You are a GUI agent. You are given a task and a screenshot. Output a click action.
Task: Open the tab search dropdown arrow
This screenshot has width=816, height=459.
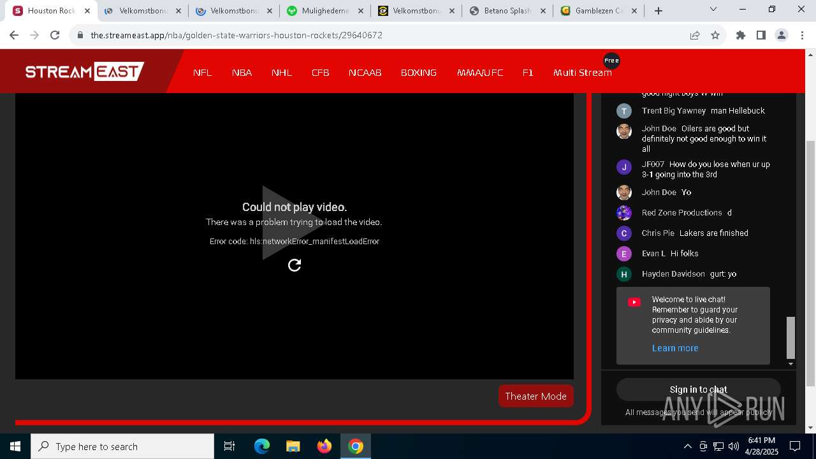tap(713, 9)
